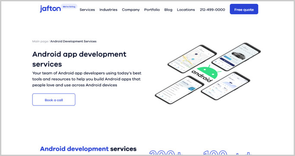Open the We're hiring badge
The image size is (295, 156).
pyautogui.click(x=69, y=6)
